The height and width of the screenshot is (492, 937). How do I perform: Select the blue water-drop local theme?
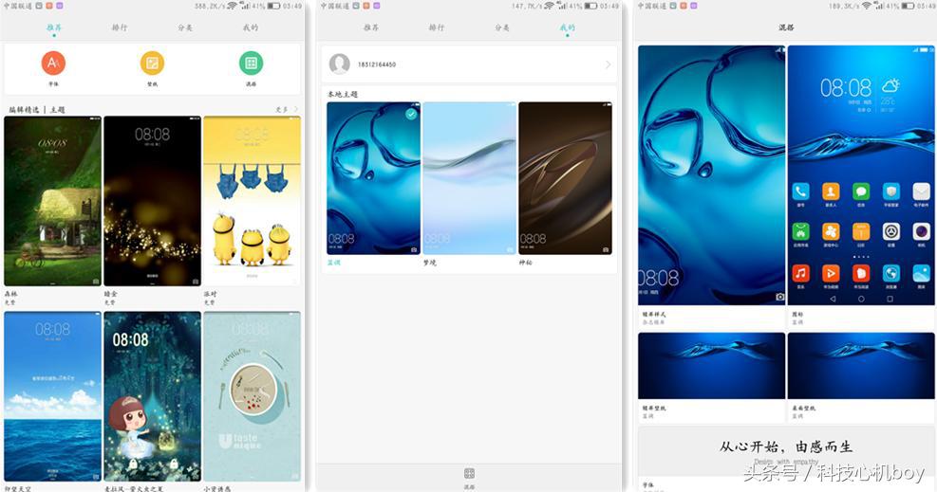[x=373, y=178]
